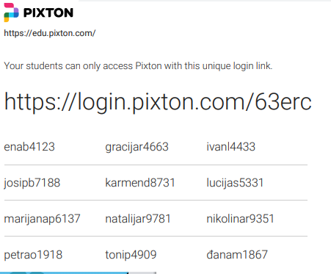Select username enab4123
This screenshot has width=331, height=274.
click(x=29, y=147)
